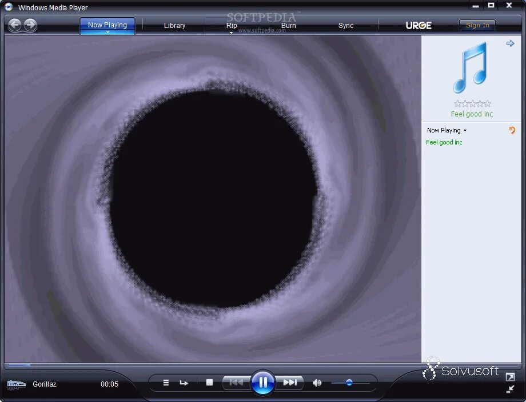Open the Now Playing tab
526x402 pixels.
pos(107,25)
